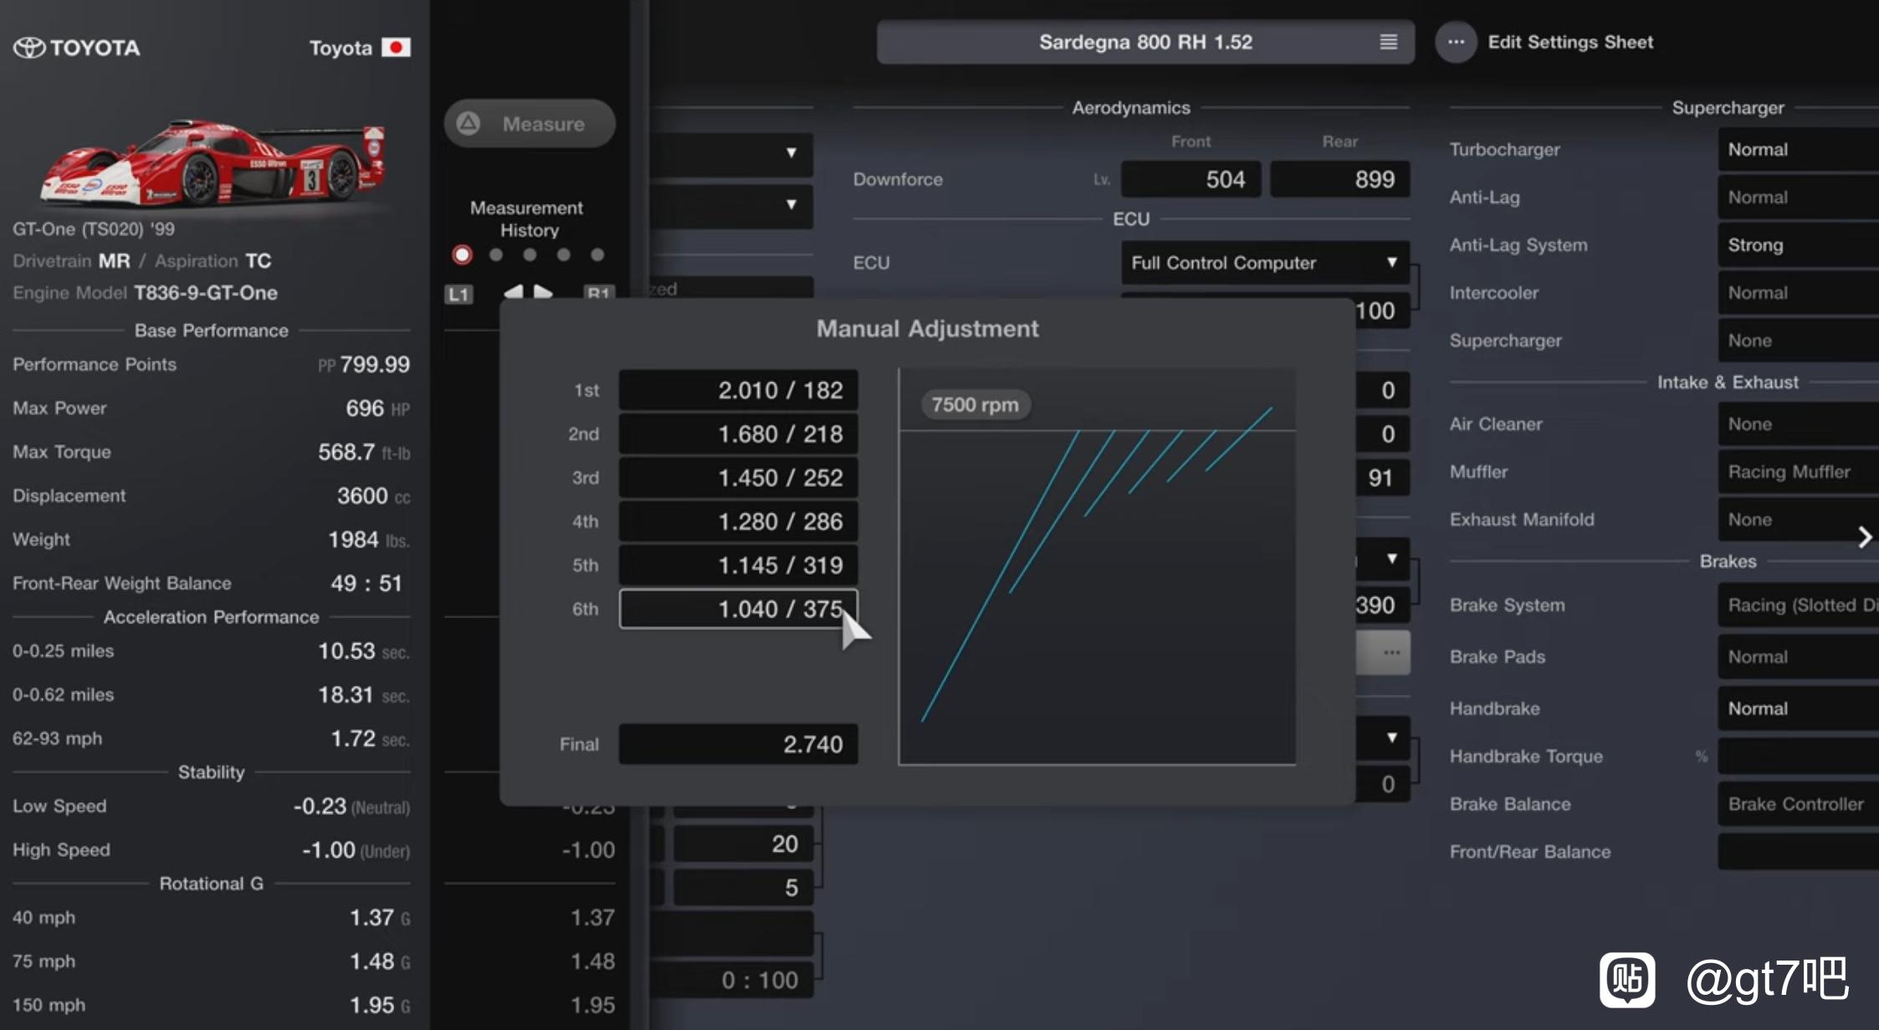Open the three-dot Edit Settings Sheet button

(1456, 42)
